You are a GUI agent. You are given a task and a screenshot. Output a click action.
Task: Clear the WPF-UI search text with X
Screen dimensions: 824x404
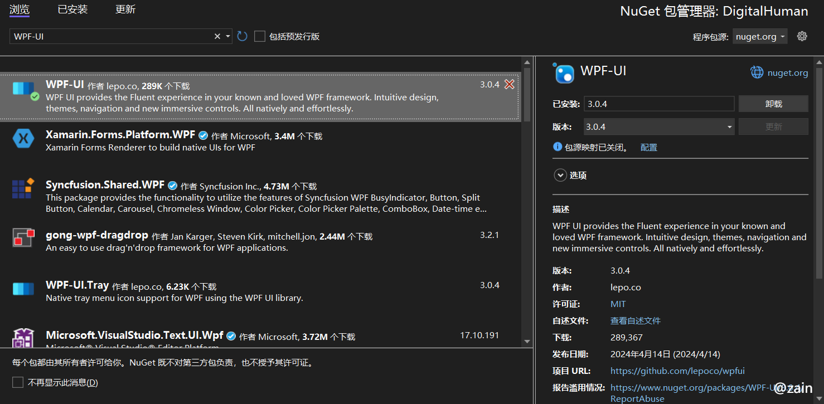pyautogui.click(x=217, y=36)
